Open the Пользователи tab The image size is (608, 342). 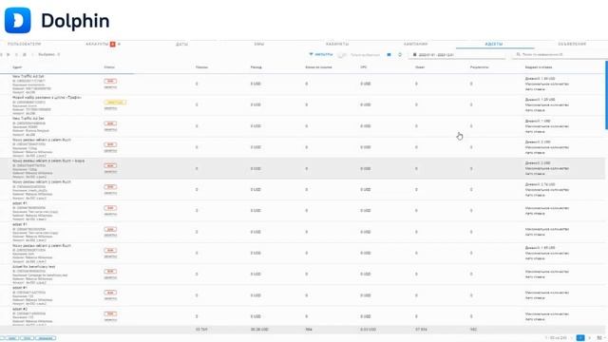click(24, 45)
